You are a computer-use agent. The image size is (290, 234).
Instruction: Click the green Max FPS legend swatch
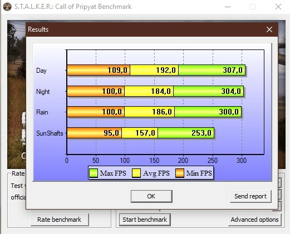pyautogui.click(x=94, y=173)
